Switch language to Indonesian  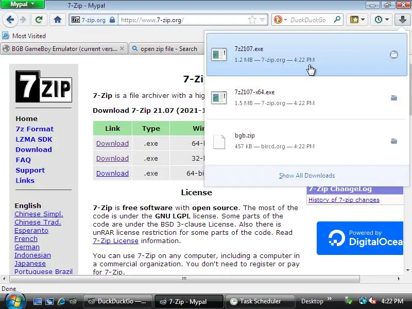(x=32, y=255)
